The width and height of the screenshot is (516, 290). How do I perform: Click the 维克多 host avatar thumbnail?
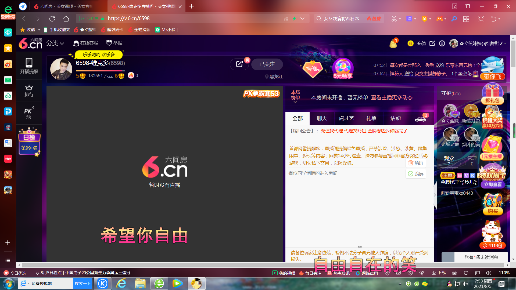click(61, 69)
